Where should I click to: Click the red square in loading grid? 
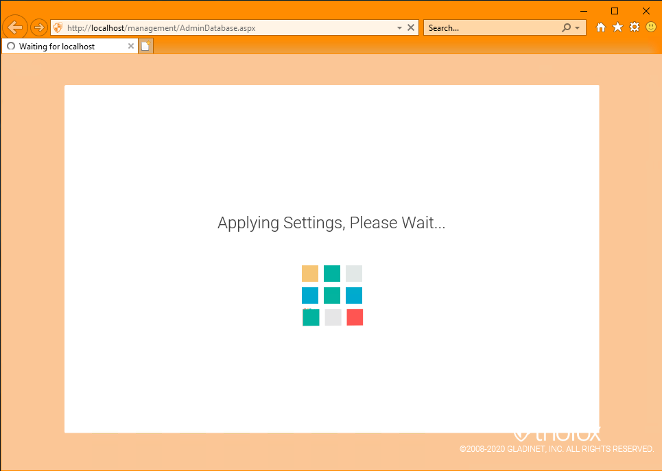355,317
